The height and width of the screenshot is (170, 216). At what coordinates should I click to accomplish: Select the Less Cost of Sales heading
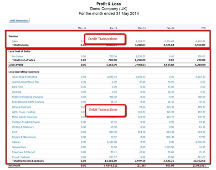[x=20, y=52]
